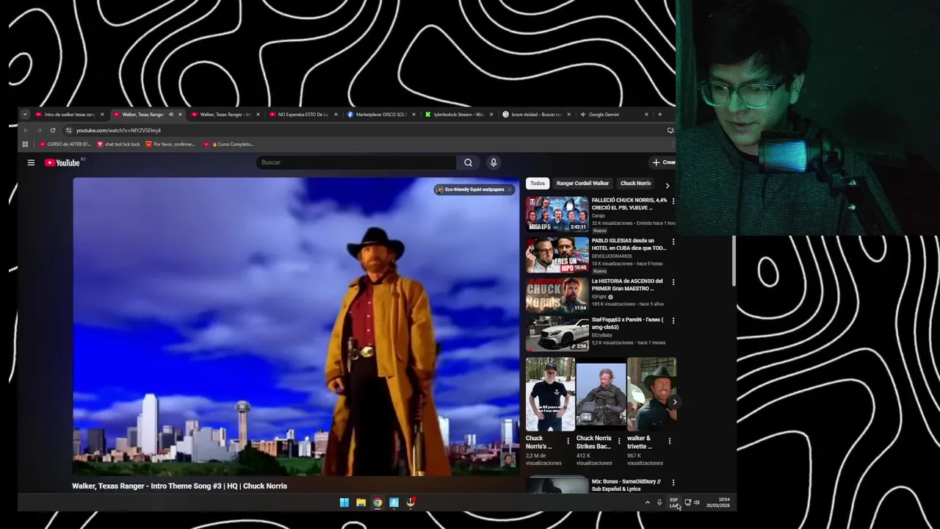This screenshot has width=940, height=529.
Task: Open the volume control in system tray
Action: pos(696,503)
